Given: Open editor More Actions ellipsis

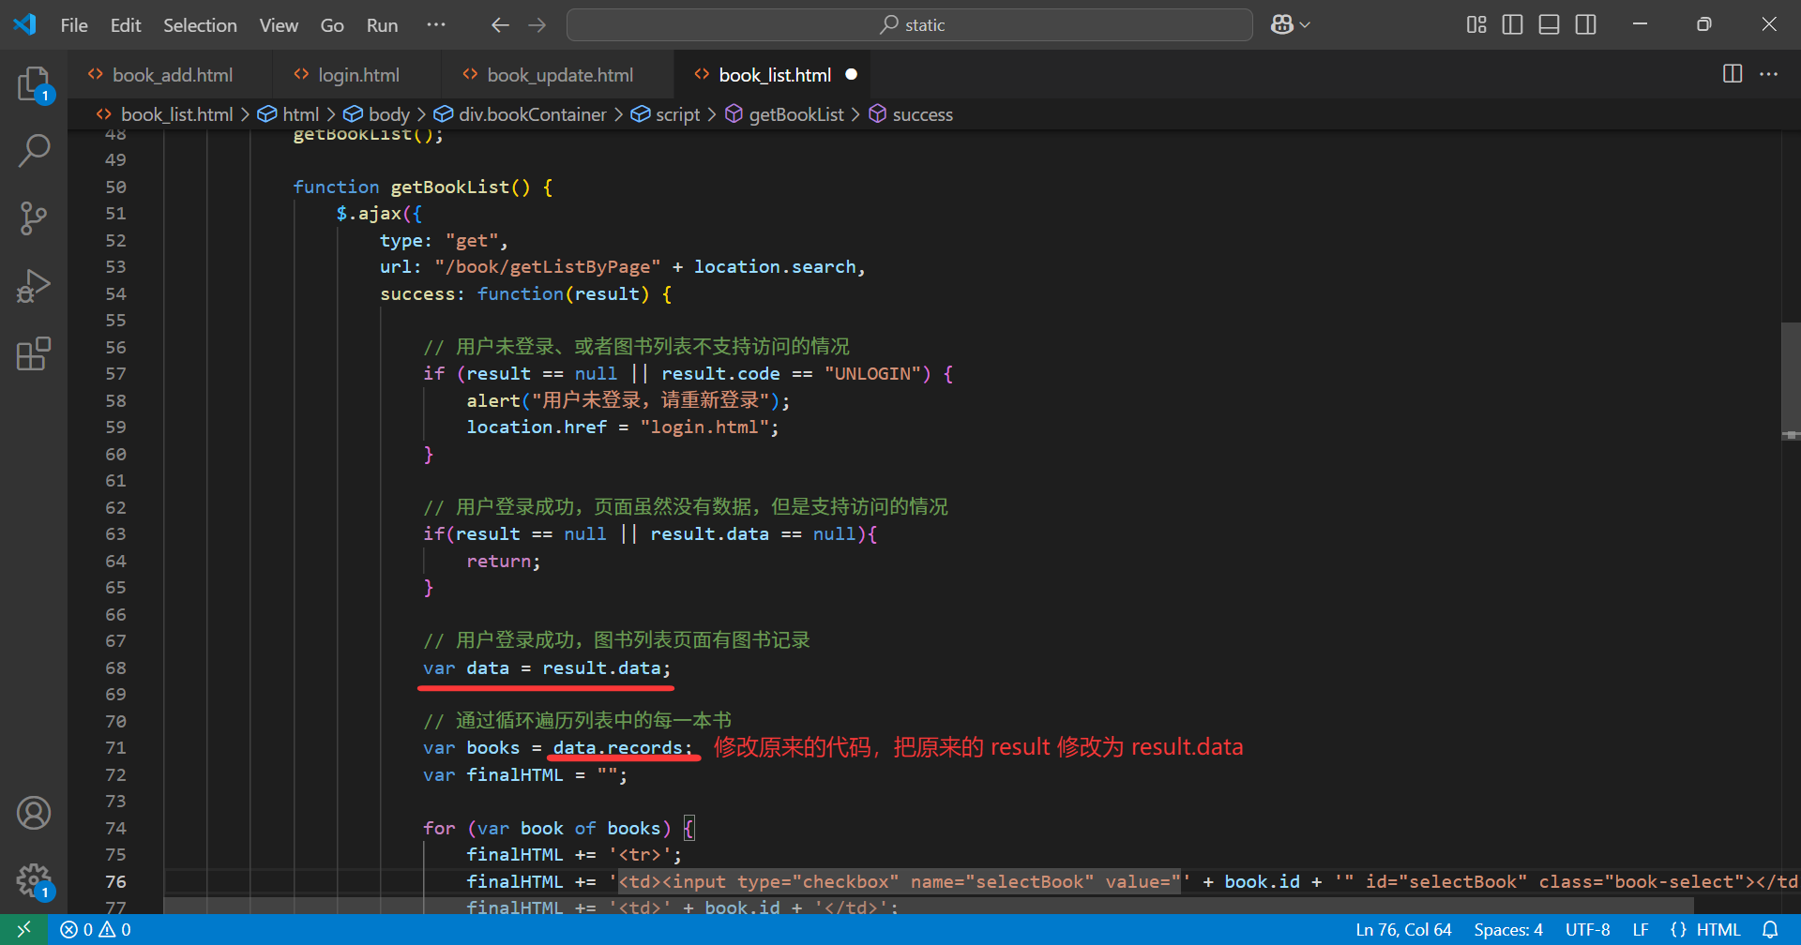Looking at the screenshot, I should coord(1769,74).
